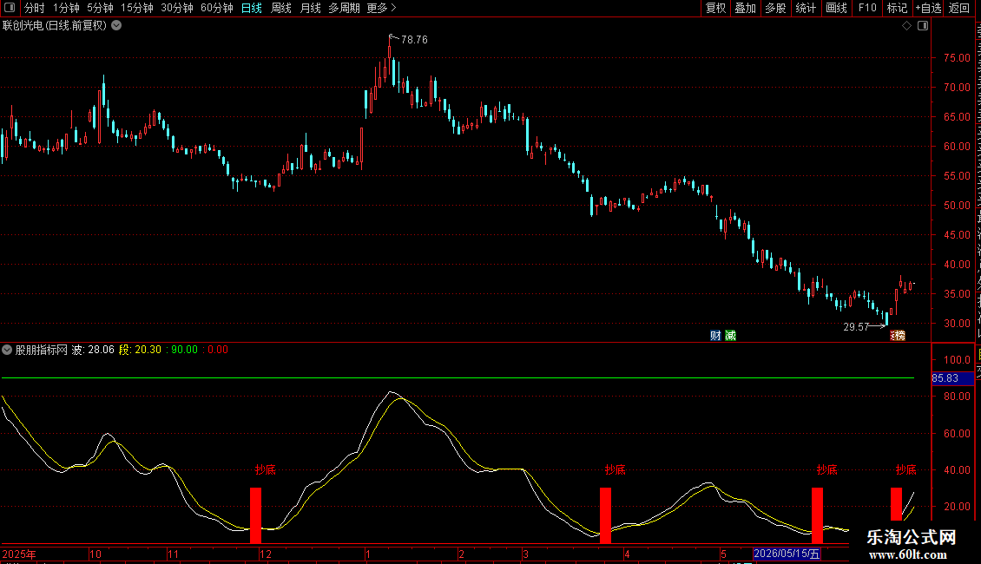The height and width of the screenshot is (564, 981).
Task: Click the panel layout icon beside 分时
Action: [x=10, y=8]
